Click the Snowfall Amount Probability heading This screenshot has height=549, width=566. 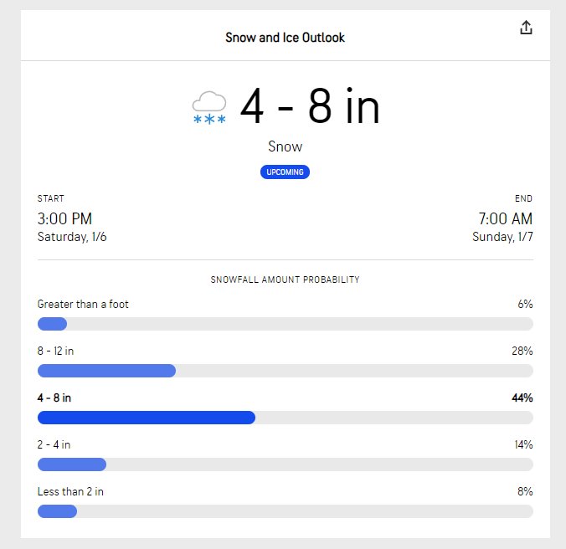pos(285,280)
